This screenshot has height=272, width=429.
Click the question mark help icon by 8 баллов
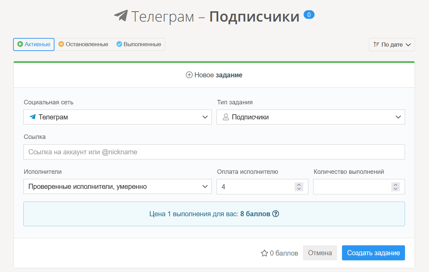(x=275, y=214)
